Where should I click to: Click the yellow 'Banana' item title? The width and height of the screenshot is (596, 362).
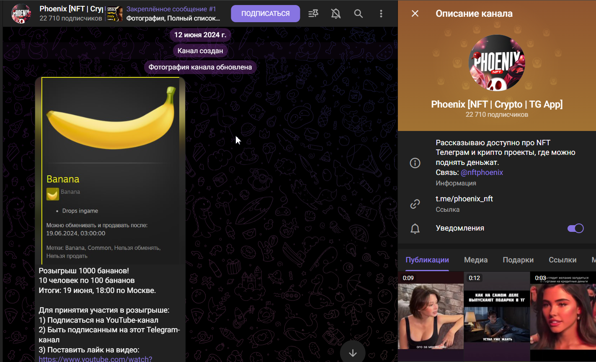63,179
